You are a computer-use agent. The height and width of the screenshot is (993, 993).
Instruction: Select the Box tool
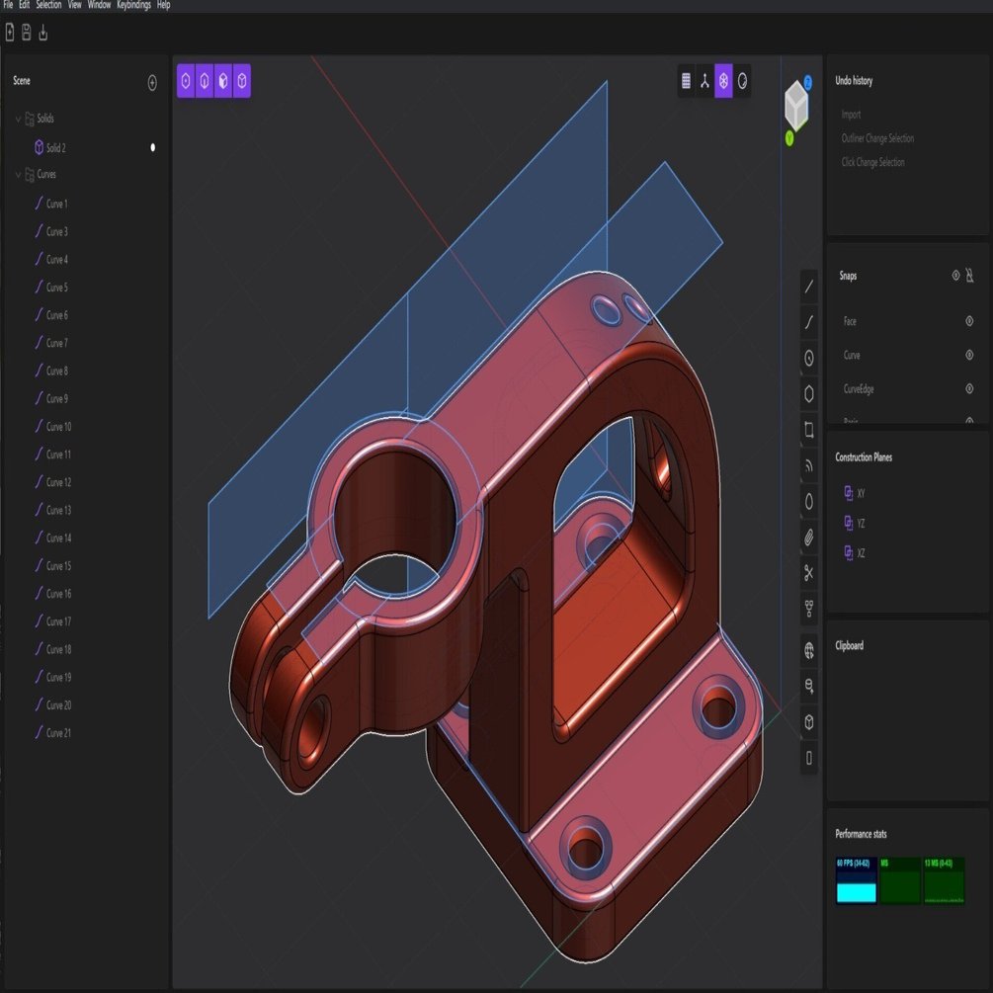[x=808, y=722]
